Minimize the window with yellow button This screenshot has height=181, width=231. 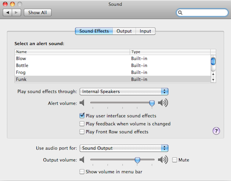(12, 4)
